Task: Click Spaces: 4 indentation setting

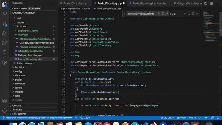Action: 181,118
